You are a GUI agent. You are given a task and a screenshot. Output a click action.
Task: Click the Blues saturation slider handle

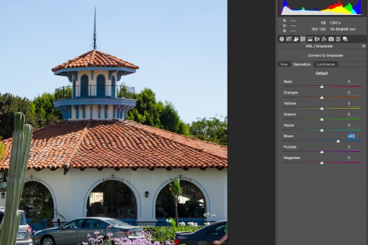338,141
